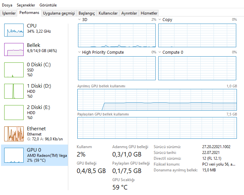Image resolution: width=244 pixels, height=195 pixels.
Task: Open the Seçenekler menu
Action: (x=26, y=5)
